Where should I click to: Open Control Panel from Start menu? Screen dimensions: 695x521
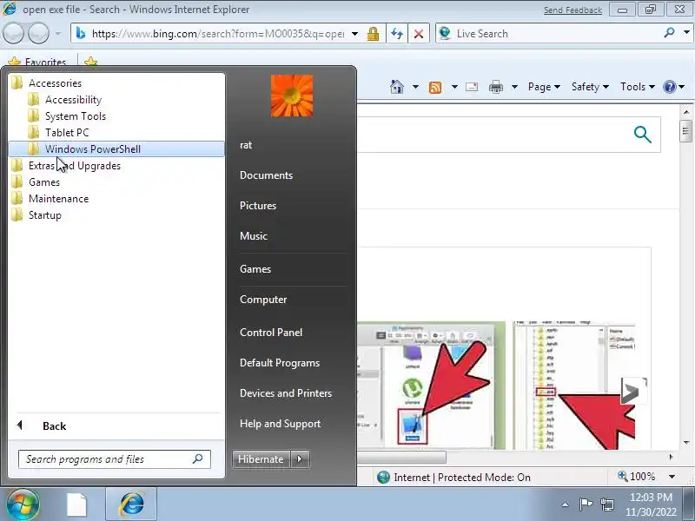(x=271, y=333)
